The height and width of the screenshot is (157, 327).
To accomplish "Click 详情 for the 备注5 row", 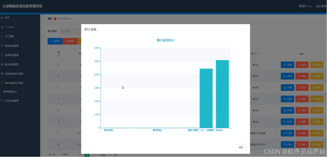I will pyautogui.click(x=287, y=110).
